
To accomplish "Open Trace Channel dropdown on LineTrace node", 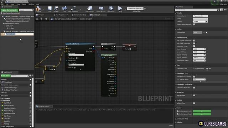I will 76,55.
